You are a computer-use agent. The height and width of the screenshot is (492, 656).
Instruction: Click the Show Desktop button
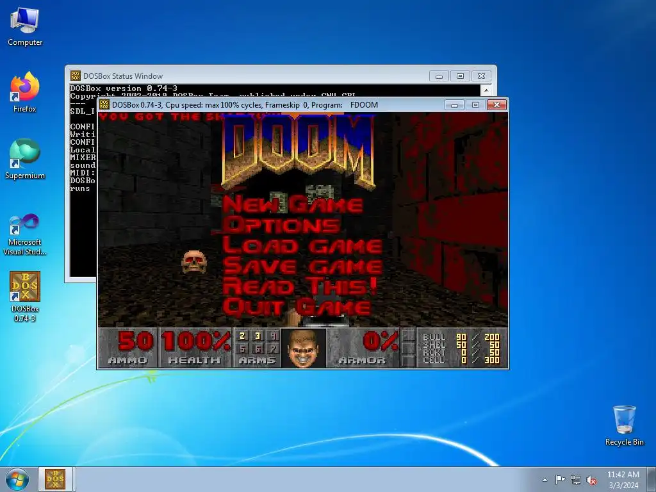pyautogui.click(x=652, y=479)
